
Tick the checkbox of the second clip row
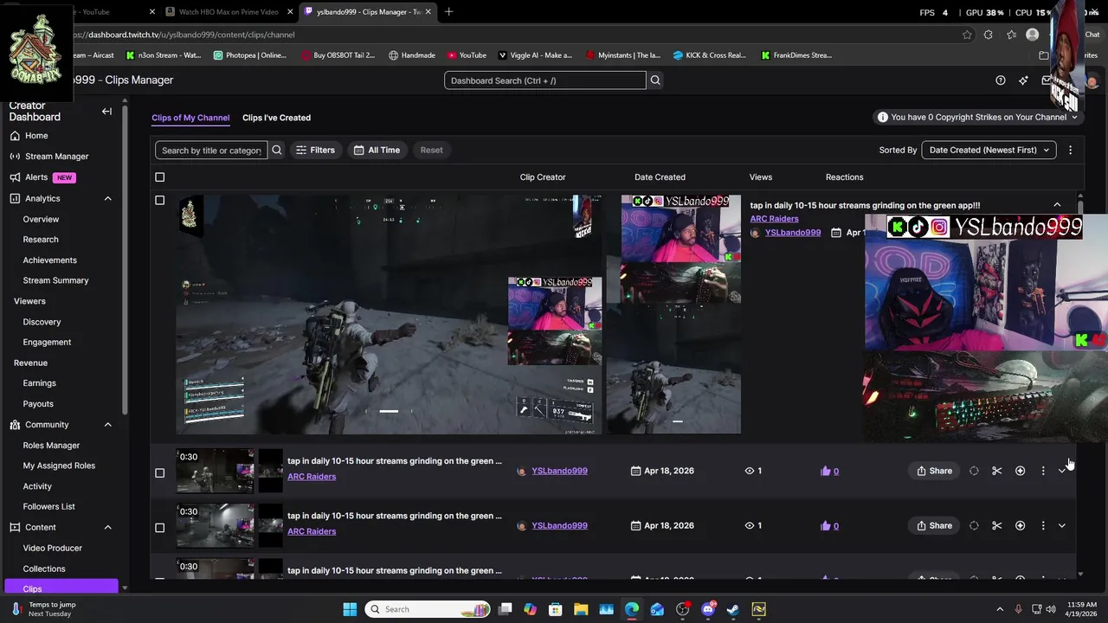click(x=159, y=473)
